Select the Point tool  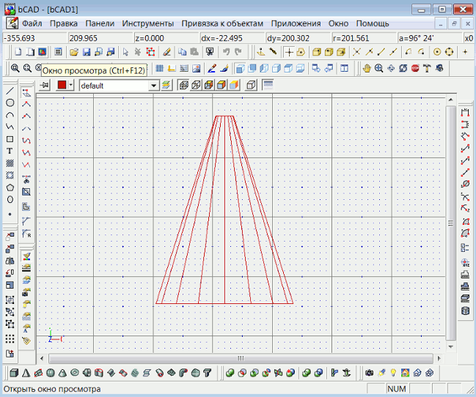tap(10, 214)
